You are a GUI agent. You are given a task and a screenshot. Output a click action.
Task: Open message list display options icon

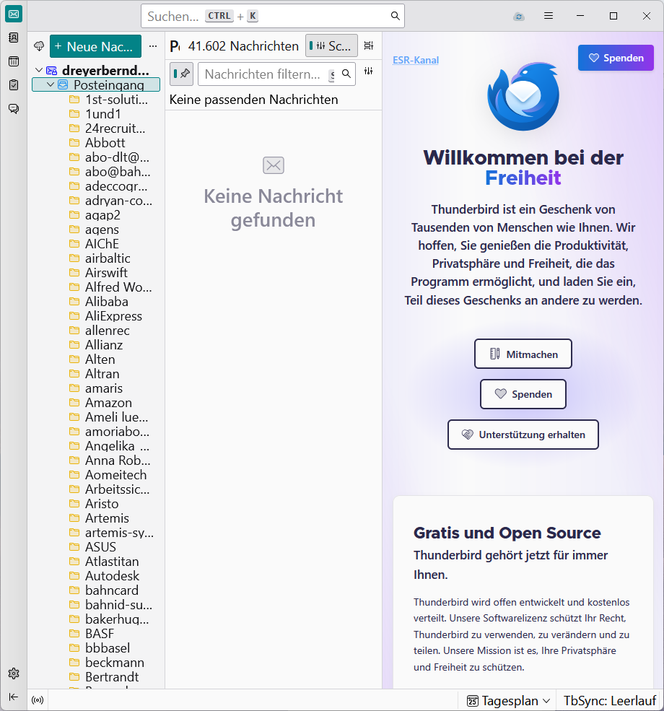click(x=369, y=45)
